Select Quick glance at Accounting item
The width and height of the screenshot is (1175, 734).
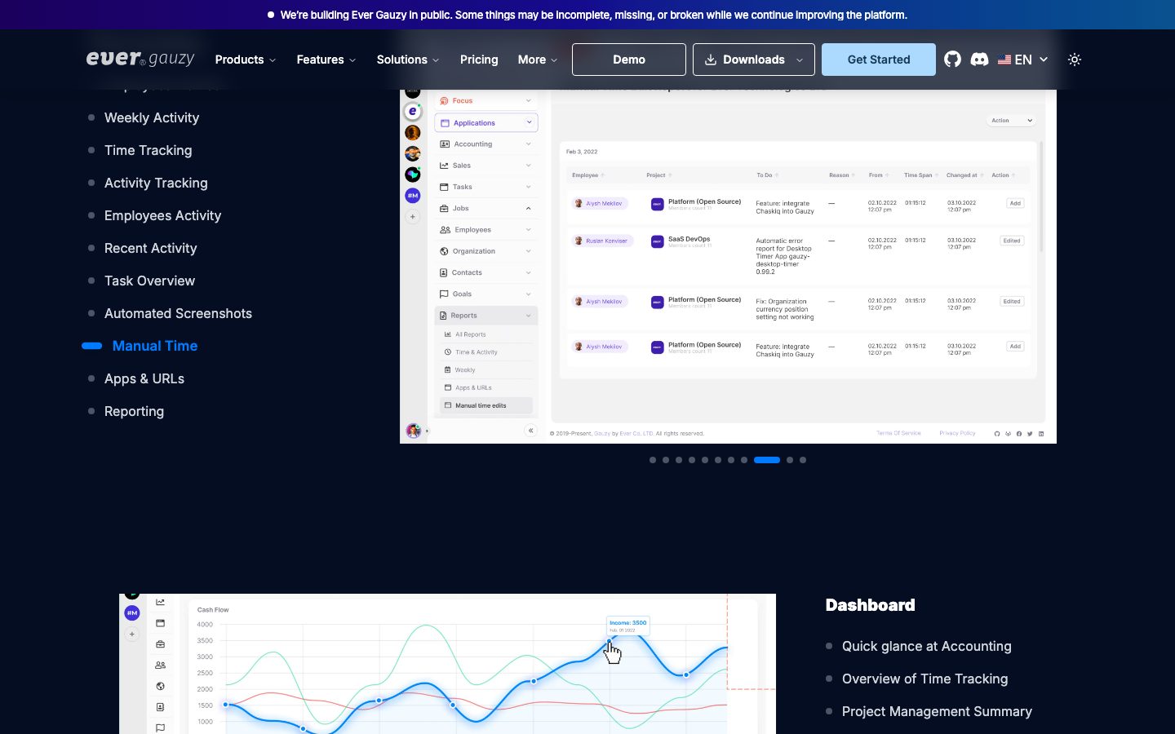(x=927, y=646)
